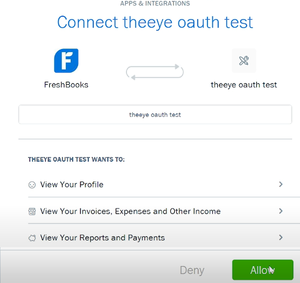
Task: Click the Connect theeye oauth test heading
Action: tap(155, 22)
